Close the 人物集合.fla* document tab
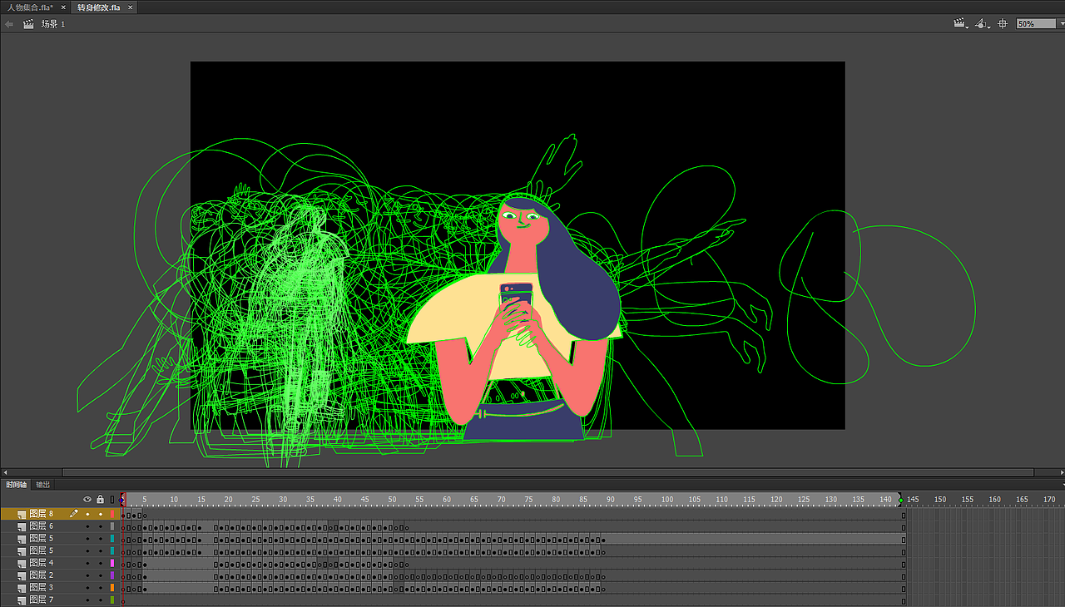 pos(63,7)
